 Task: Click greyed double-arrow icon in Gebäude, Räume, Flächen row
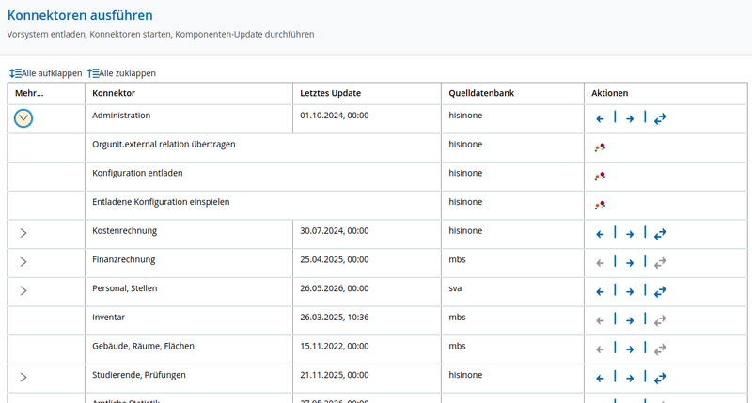pos(660,349)
